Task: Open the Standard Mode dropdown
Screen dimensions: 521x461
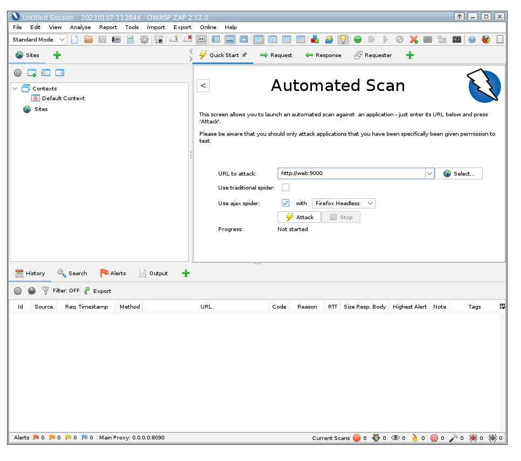Action: point(38,39)
